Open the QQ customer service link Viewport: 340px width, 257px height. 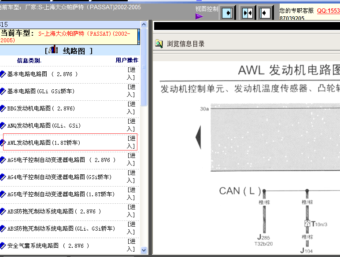pyautogui.click(x=328, y=11)
